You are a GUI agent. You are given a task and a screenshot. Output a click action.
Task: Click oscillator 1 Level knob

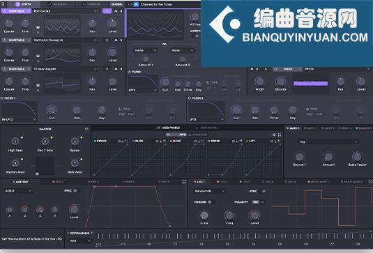point(112,23)
